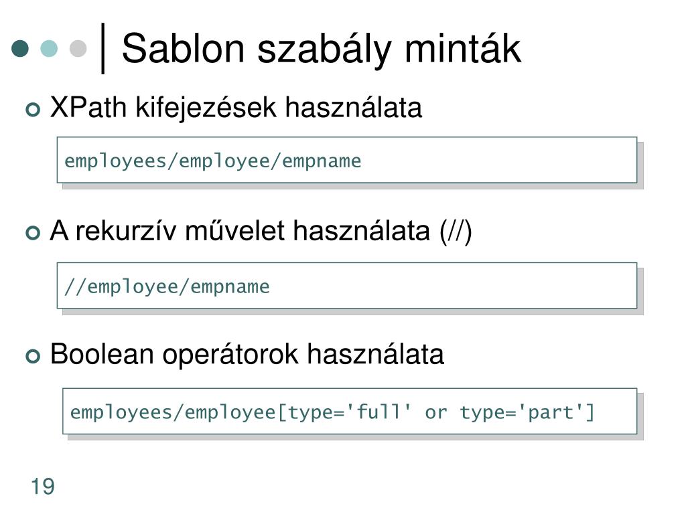The width and height of the screenshot is (686, 514).
Task: Click the dark teal circle in header
Action: 20,48
